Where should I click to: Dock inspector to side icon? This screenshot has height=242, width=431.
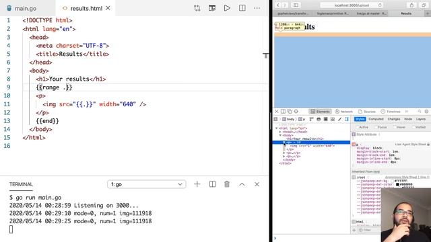283,112
